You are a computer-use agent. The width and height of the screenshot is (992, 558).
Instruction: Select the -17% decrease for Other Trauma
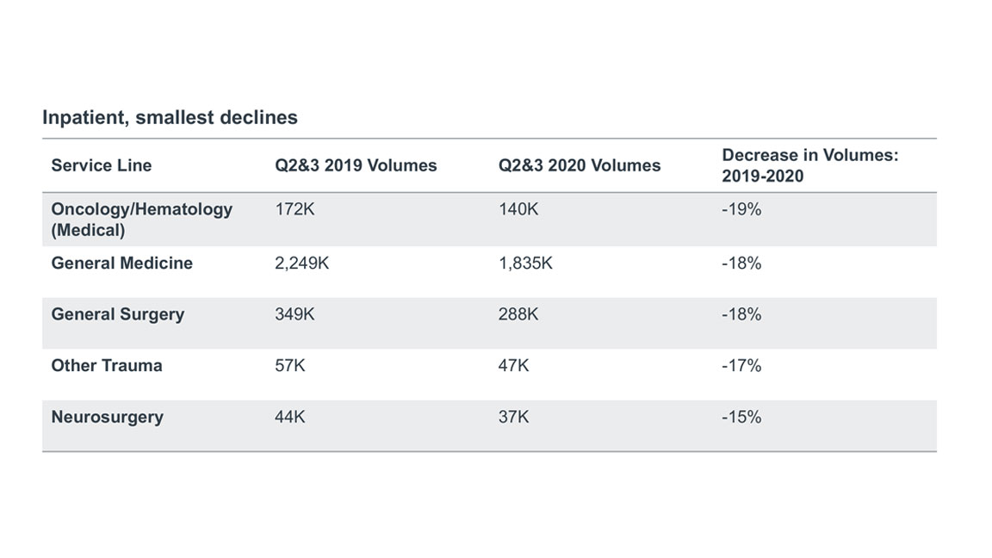point(741,366)
